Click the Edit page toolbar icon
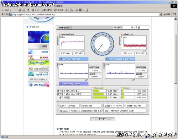 80,10
